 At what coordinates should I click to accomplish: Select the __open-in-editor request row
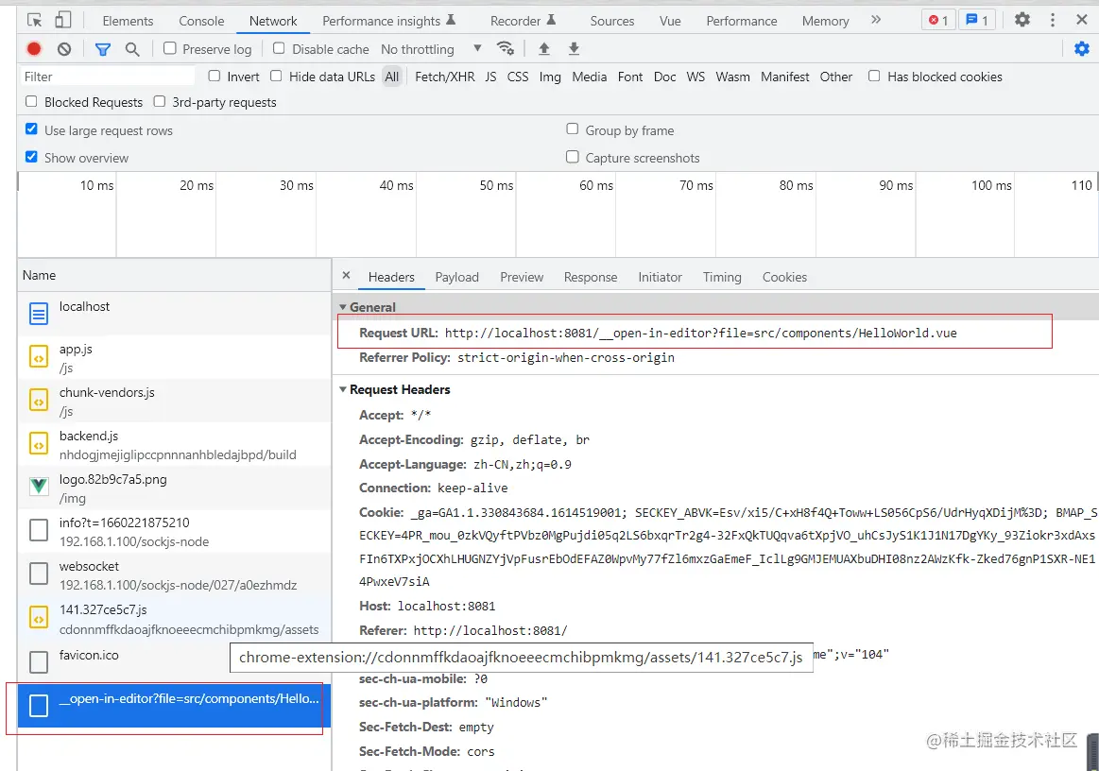click(174, 706)
